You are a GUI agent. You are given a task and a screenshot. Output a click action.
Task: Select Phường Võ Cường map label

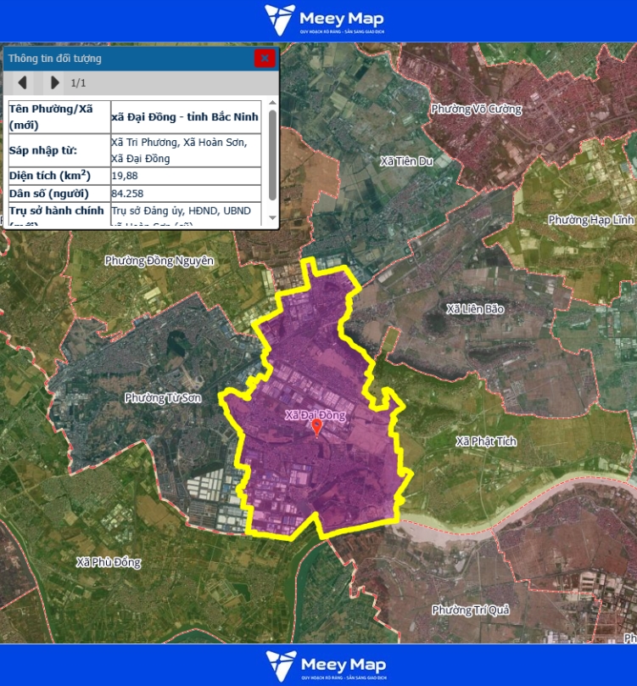475,109
